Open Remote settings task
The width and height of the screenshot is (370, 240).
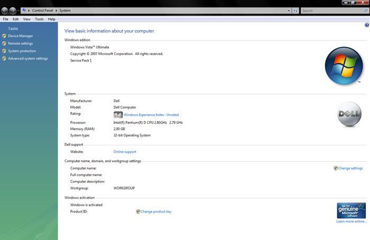[x=21, y=43]
